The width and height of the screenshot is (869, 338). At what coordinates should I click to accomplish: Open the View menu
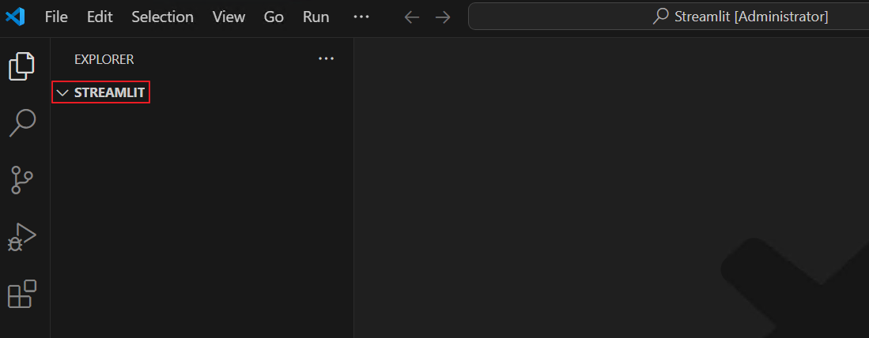229,17
